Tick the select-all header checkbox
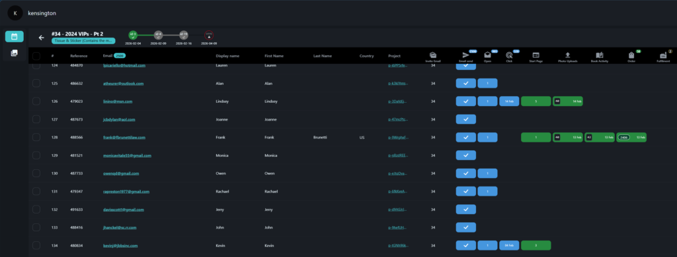677x257 pixels. pyautogui.click(x=36, y=56)
